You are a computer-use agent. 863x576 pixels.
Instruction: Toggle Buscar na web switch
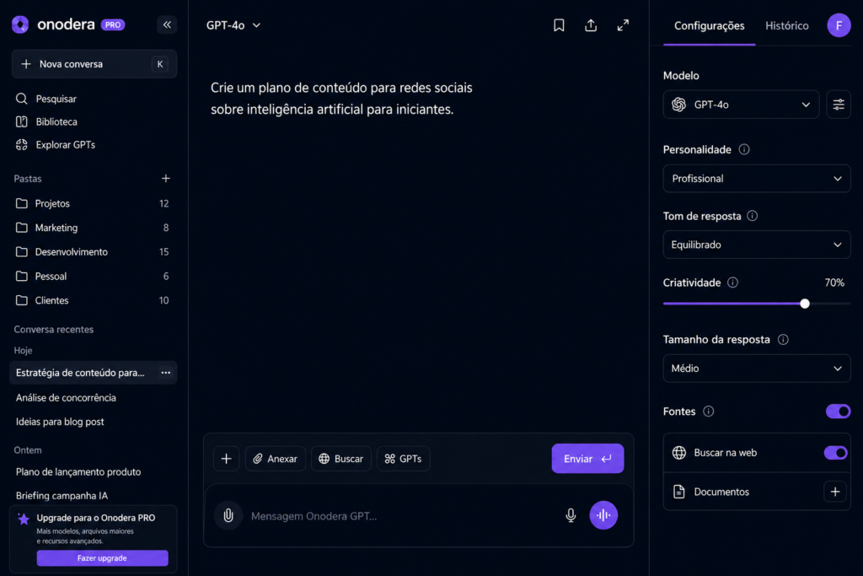point(835,453)
